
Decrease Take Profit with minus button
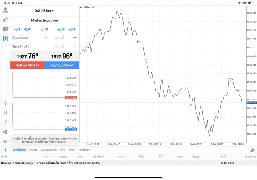(x=46, y=46)
